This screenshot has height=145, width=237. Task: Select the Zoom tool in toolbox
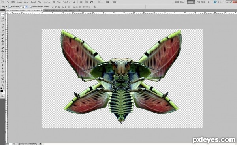(3, 85)
